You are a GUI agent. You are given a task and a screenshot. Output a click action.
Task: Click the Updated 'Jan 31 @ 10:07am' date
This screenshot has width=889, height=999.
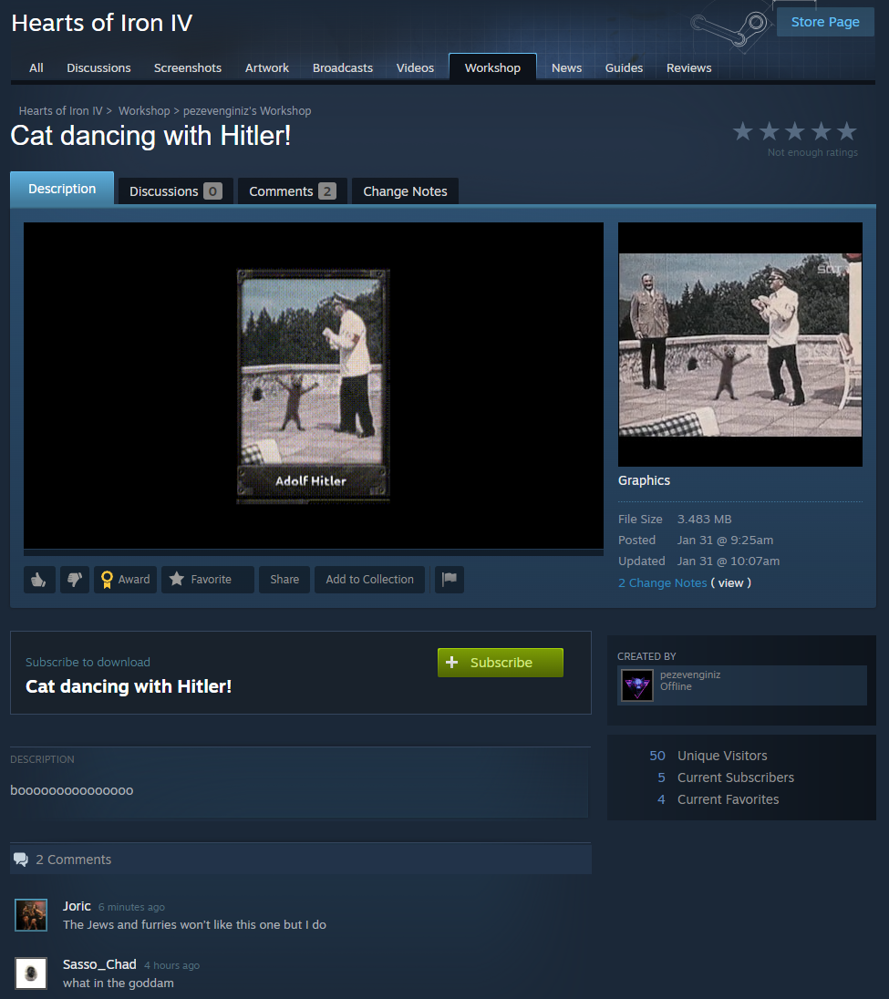(729, 561)
